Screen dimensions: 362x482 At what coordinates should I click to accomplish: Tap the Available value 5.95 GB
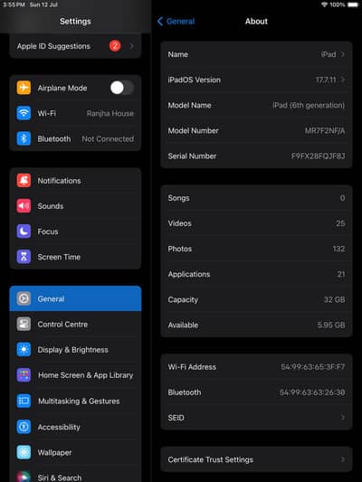pos(331,325)
